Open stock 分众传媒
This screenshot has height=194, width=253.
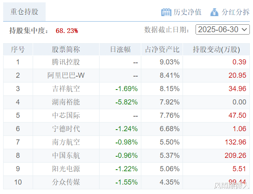(x=66, y=182)
